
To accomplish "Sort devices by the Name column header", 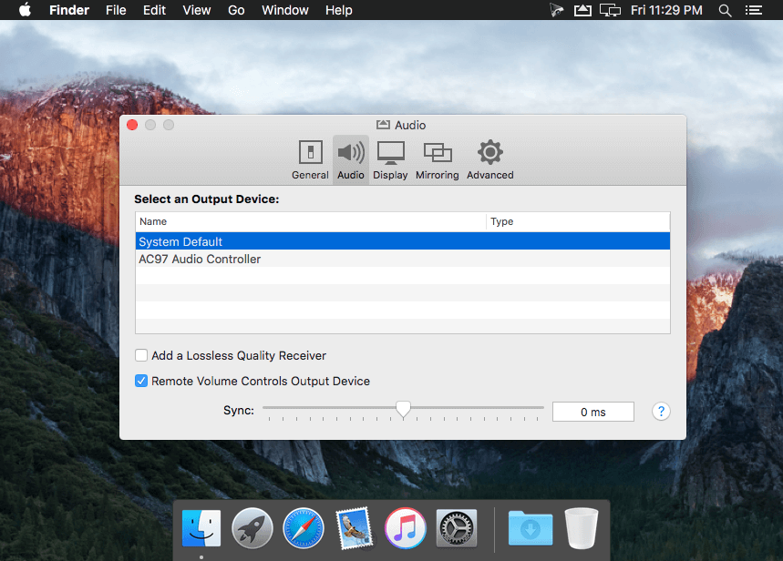I will point(311,221).
